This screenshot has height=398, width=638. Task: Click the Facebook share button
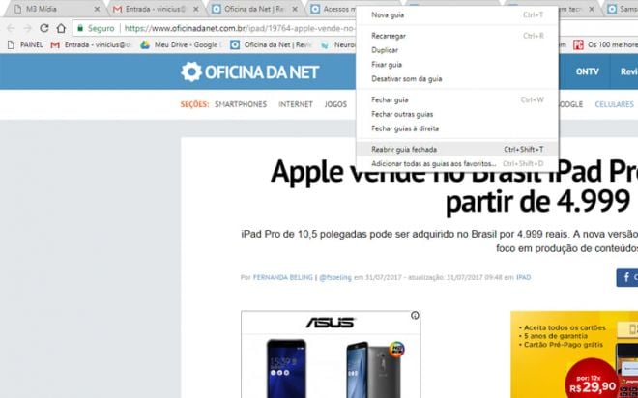[x=627, y=277]
